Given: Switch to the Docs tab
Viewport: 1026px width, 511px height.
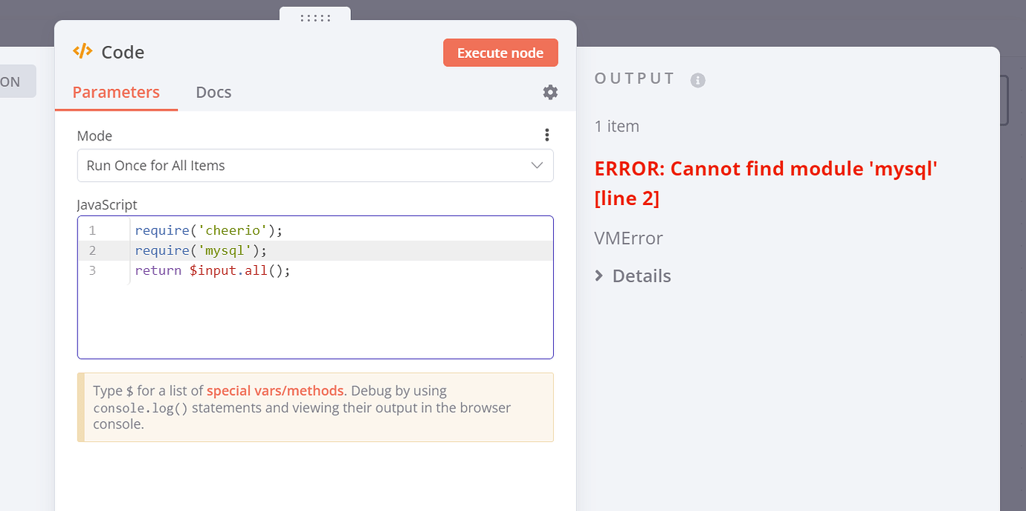Looking at the screenshot, I should (213, 92).
